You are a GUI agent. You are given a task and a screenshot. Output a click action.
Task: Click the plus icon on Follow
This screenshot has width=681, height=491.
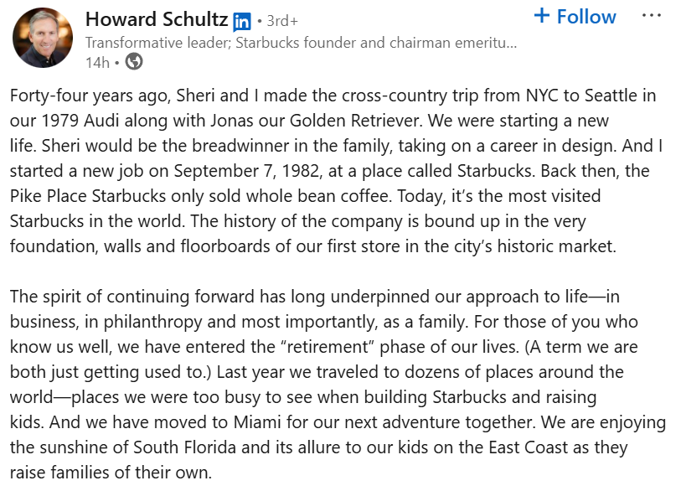542,16
